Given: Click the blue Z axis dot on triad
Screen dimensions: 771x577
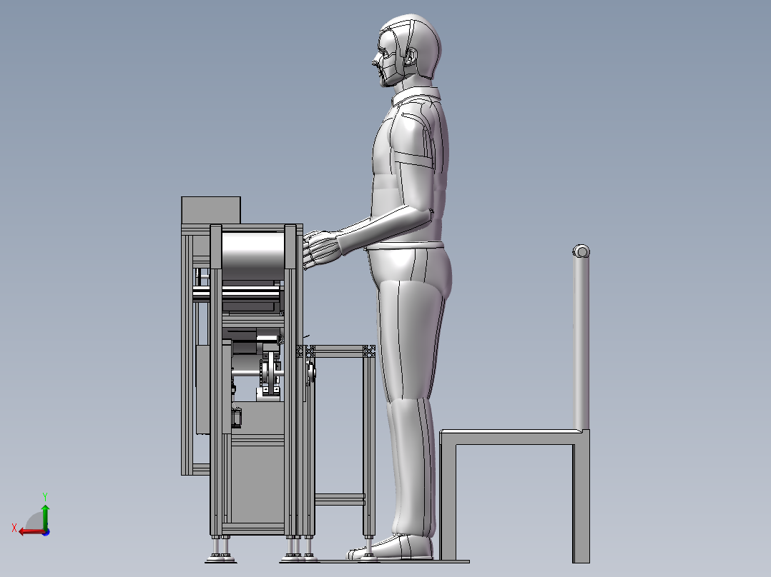Looking at the screenshot, I should point(46,532).
